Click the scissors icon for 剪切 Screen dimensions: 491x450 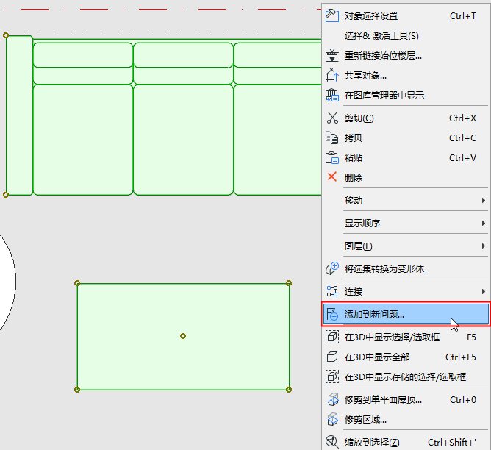[332, 118]
